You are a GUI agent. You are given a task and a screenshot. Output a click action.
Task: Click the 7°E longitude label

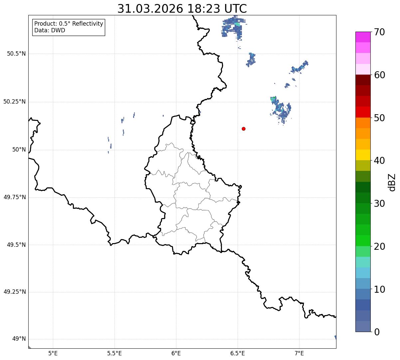coord(299,353)
